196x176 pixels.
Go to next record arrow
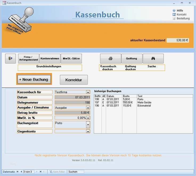coord(37,172)
